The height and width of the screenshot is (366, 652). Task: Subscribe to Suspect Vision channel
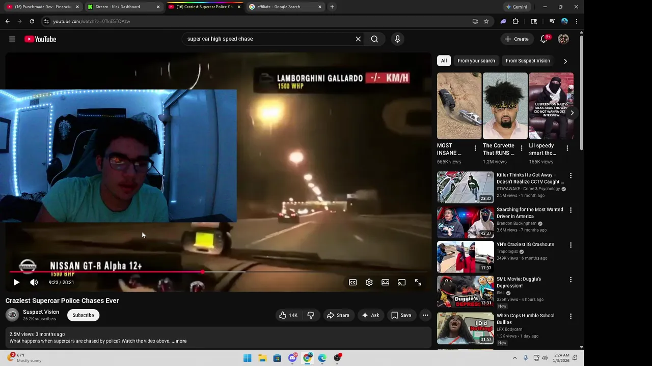(x=83, y=315)
